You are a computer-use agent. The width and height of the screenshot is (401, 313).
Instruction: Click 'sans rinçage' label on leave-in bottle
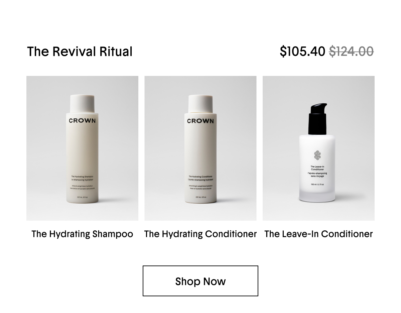(x=317, y=176)
